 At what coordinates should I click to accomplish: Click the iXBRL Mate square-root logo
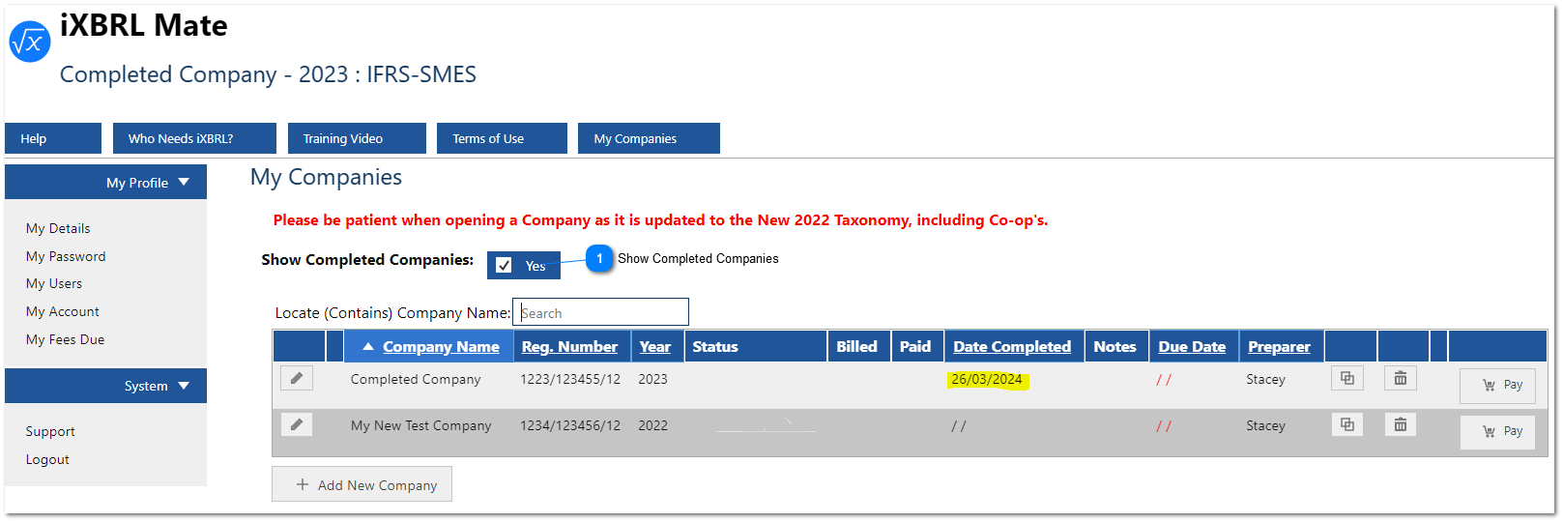(x=30, y=42)
